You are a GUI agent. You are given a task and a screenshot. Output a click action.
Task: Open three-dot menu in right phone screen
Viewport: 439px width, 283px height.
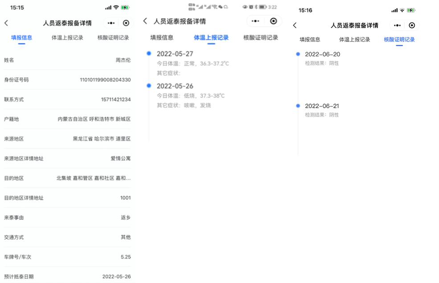(x=397, y=25)
